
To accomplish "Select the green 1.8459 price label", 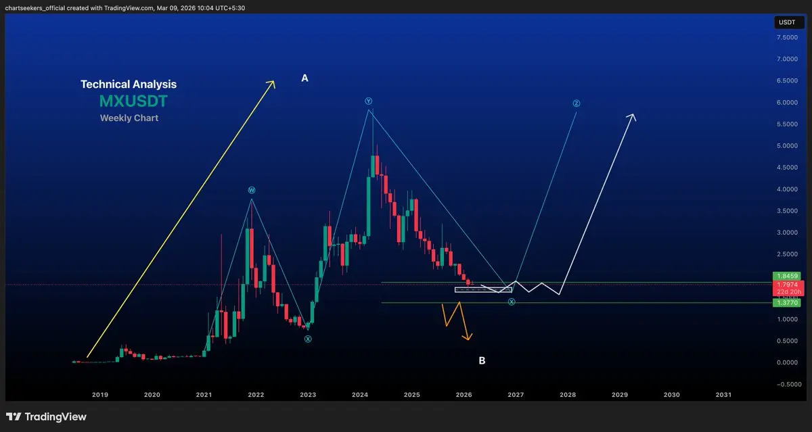I will click(x=787, y=276).
